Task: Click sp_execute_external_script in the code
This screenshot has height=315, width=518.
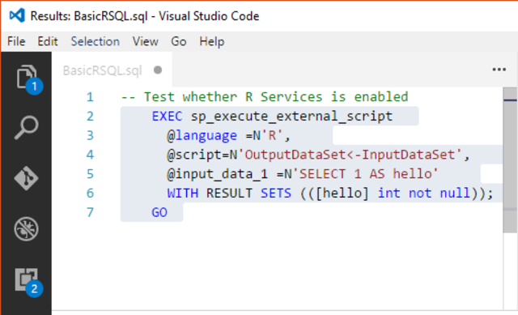Action: click(x=291, y=116)
